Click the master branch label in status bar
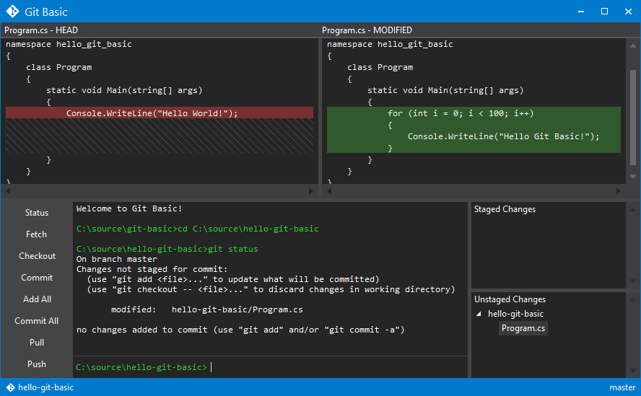641x396 pixels. pyautogui.click(x=622, y=387)
